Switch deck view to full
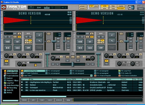This screenshot has height=105, width=145. pyautogui.click(x=91, y=6)
